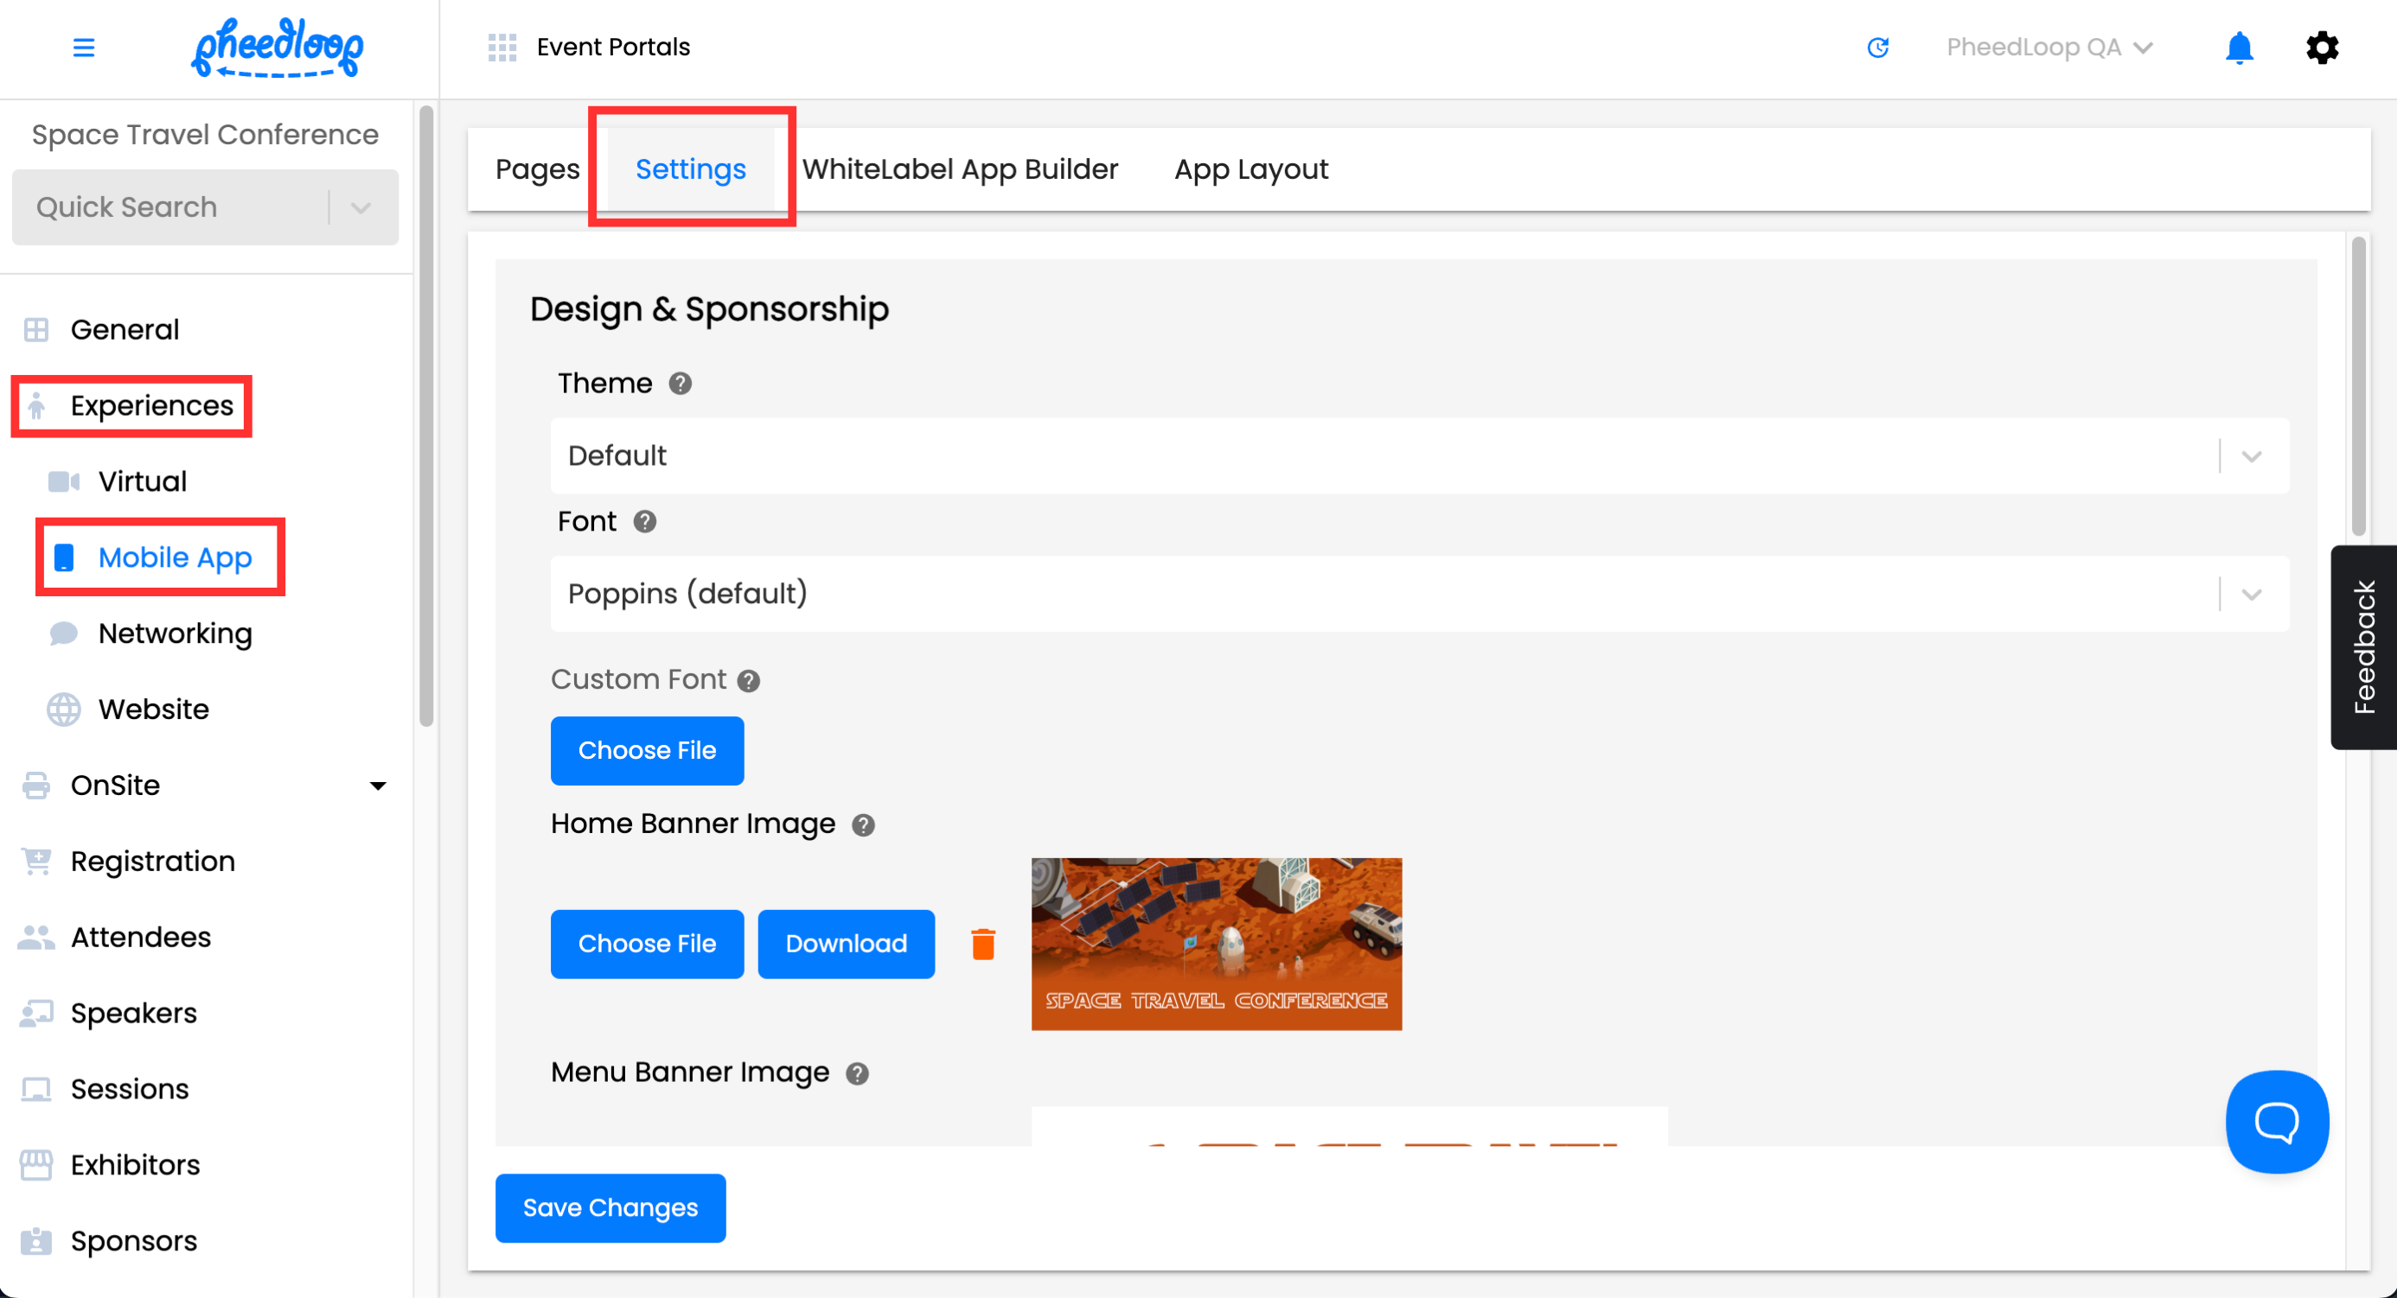2397x1298 pixels.
Task: Open the chat support bubble
Action: [x=2276, y=1122]
